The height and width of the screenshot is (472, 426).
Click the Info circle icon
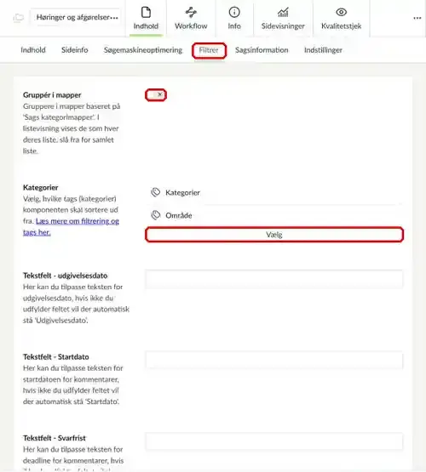pos(234,13)
